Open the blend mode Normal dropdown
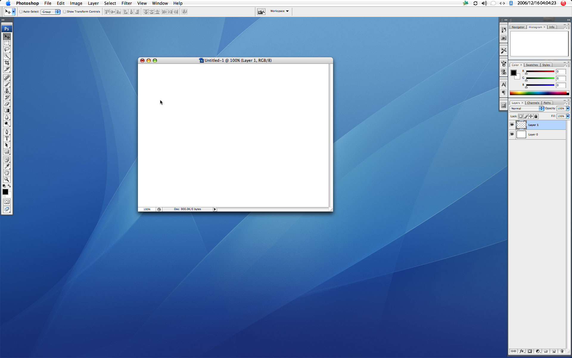572x358 pixels. tap(527, 109)
